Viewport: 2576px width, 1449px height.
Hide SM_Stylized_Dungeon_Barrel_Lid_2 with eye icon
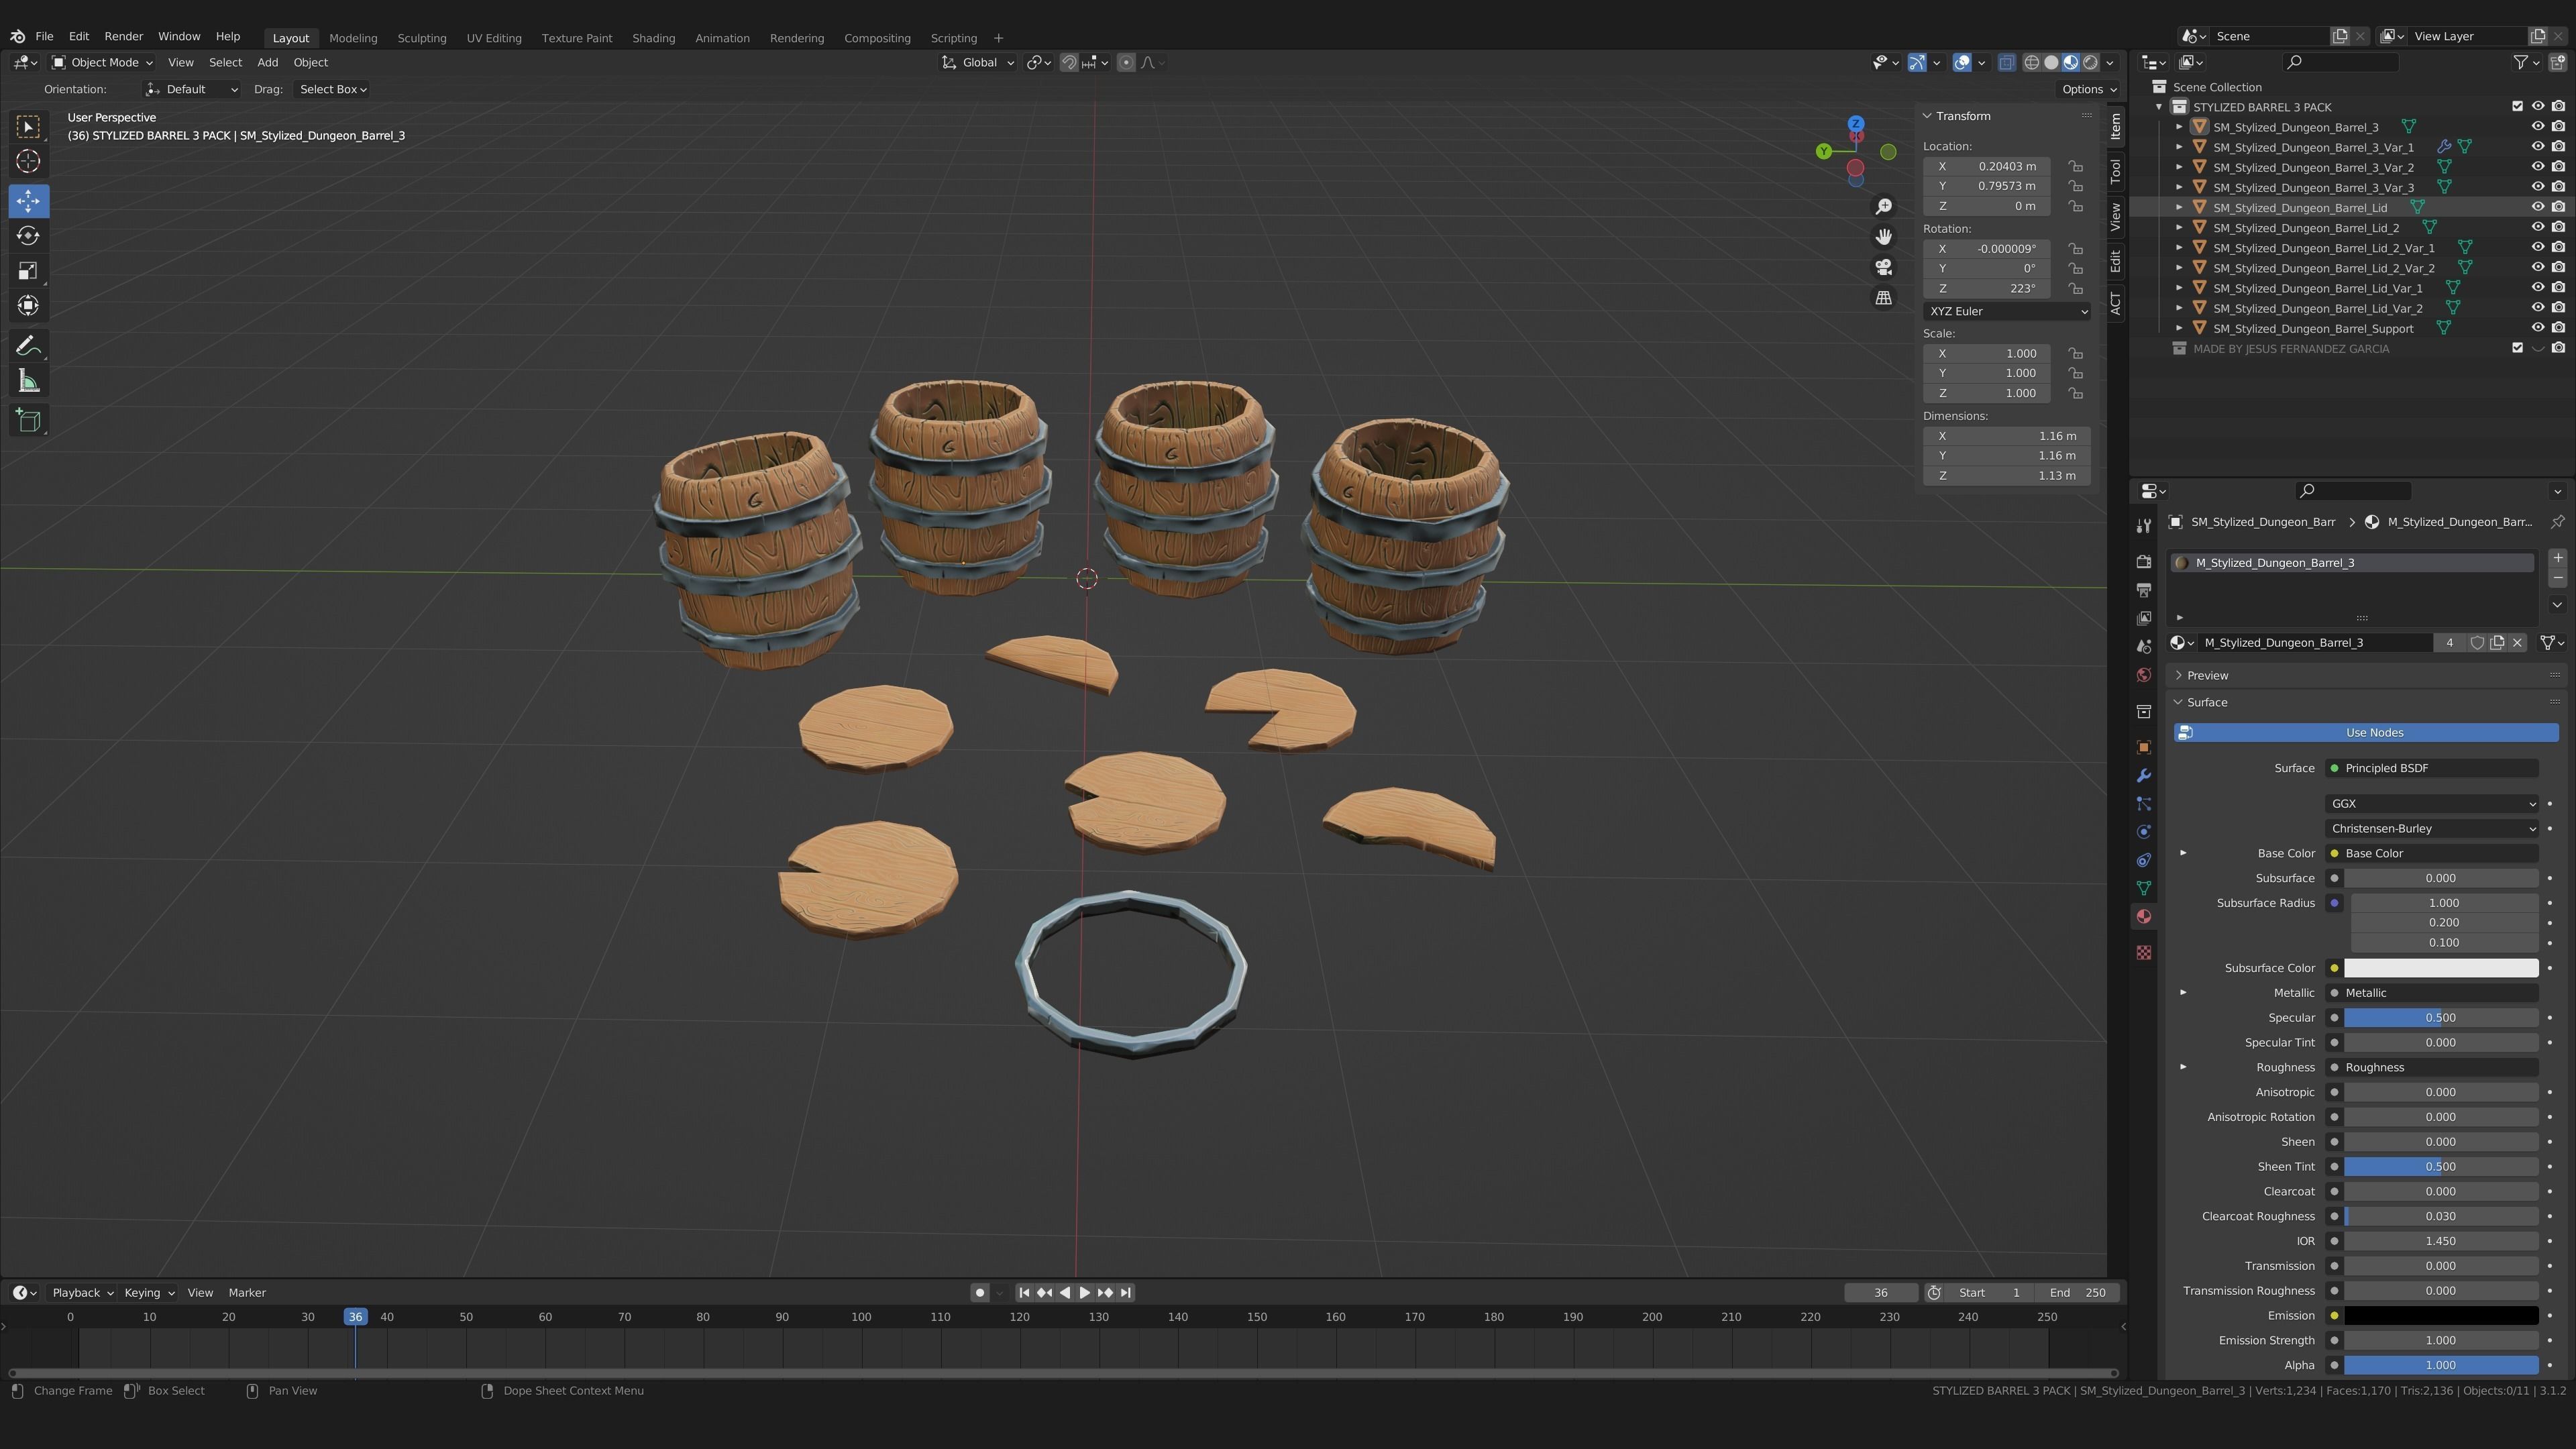(2537, 227)
